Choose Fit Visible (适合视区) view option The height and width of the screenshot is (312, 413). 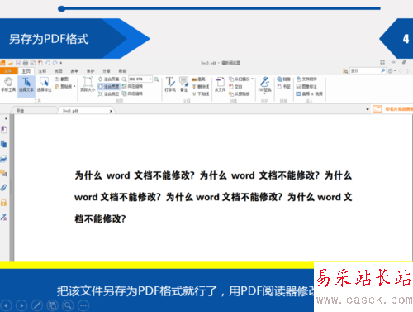[x=109, y=94]
